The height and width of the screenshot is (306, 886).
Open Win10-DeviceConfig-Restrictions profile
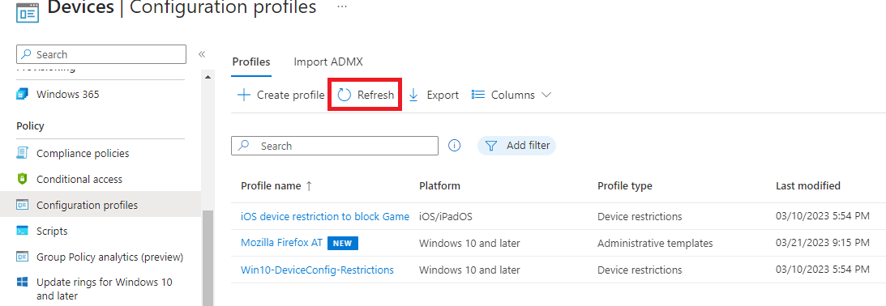point(317,270)
